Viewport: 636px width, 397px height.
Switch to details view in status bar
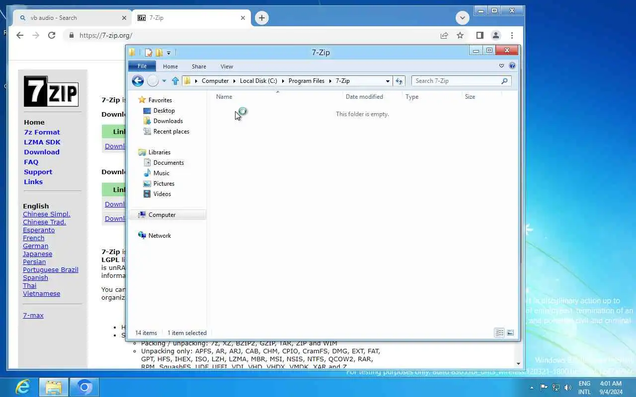[x=499, y=333]
